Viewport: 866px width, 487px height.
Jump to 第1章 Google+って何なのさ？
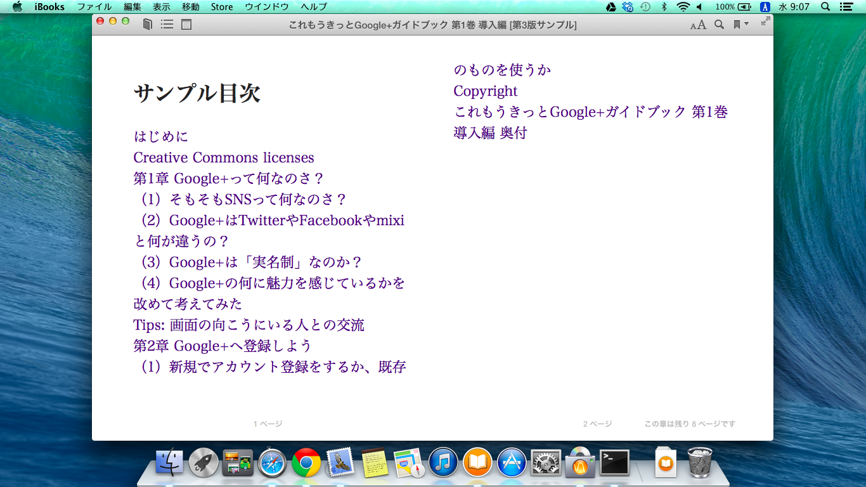[229, 178]
